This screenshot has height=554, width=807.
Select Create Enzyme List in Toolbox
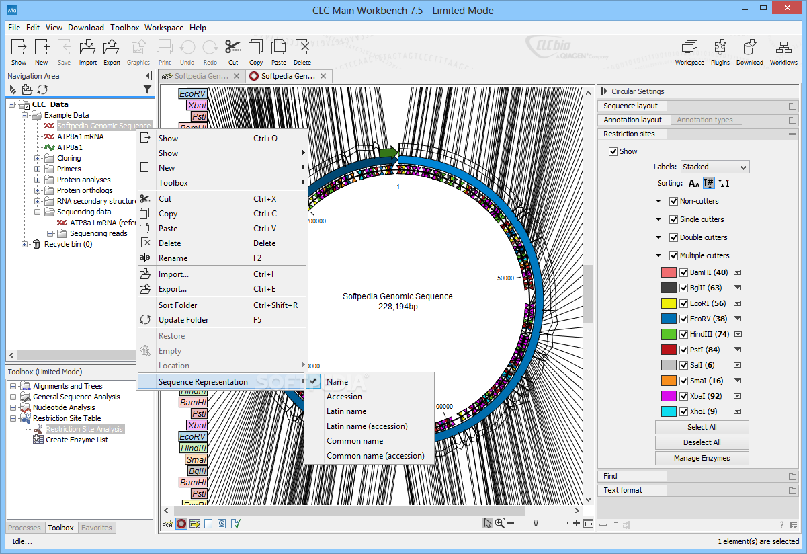pyautogui.click(x=77, y=440)
